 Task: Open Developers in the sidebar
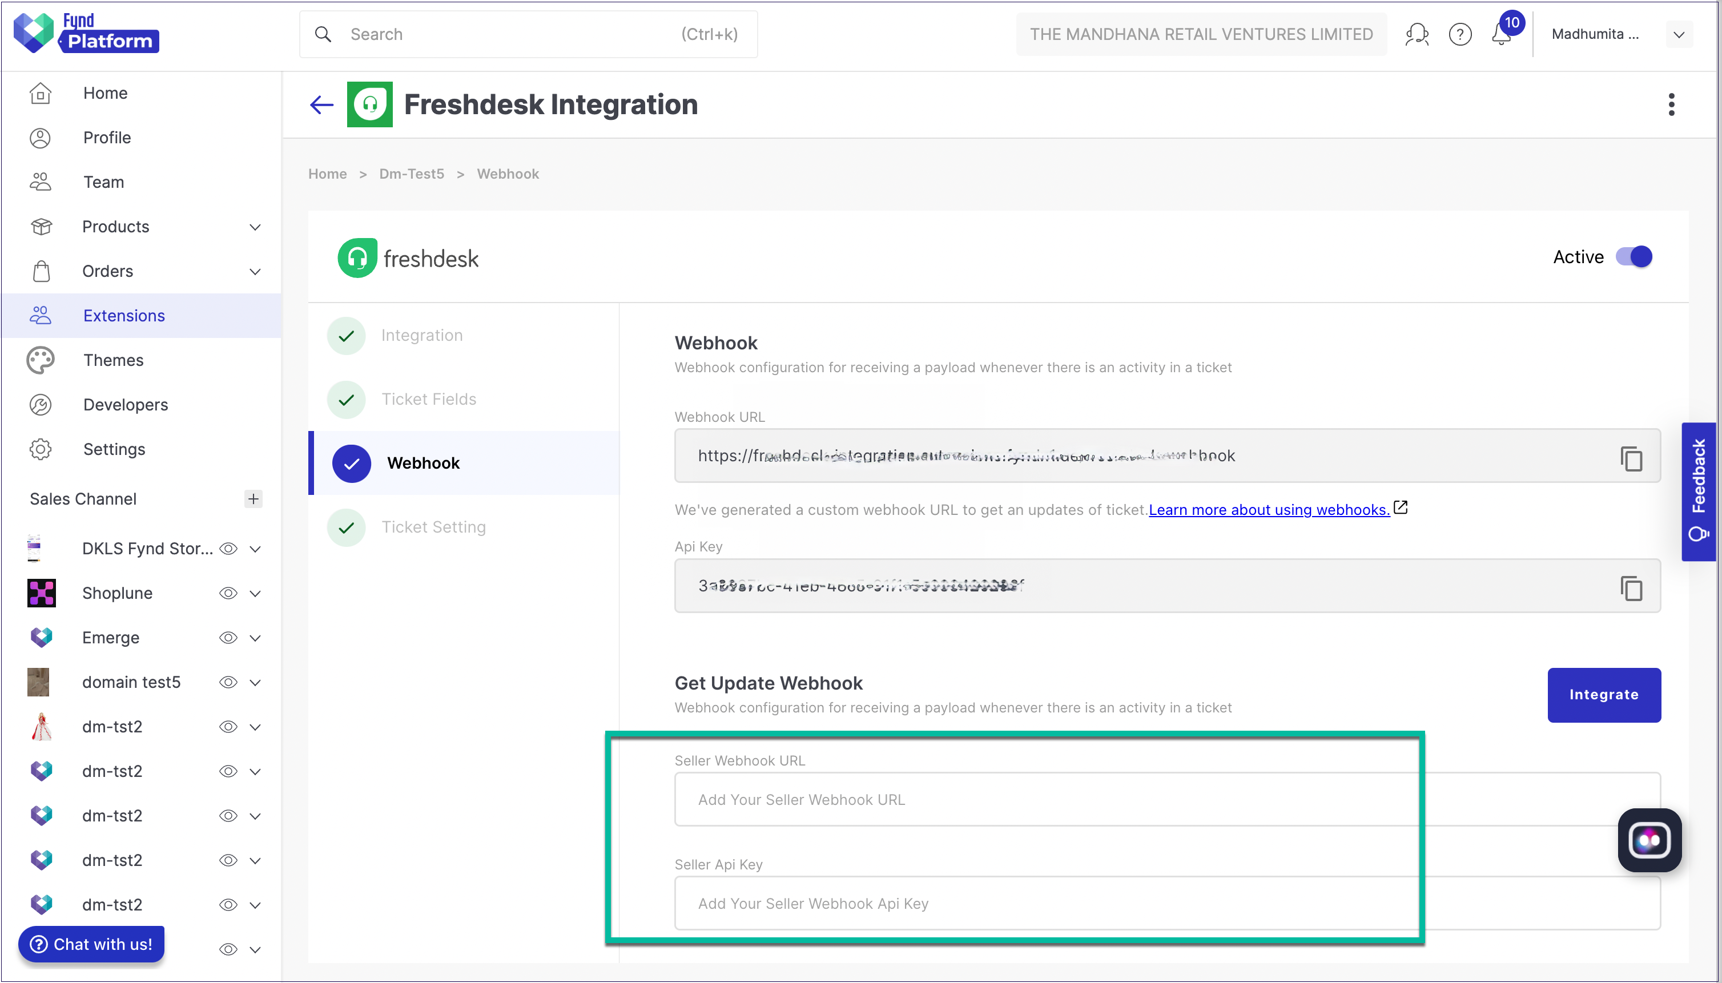[x=141, y=404]
